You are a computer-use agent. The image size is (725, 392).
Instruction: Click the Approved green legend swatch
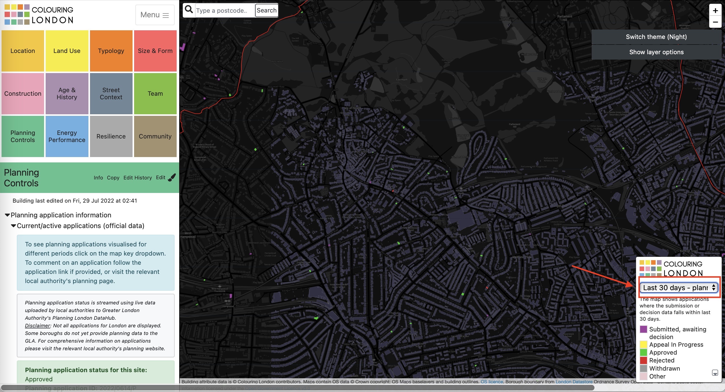click(x=643, y=352)
